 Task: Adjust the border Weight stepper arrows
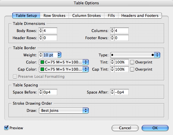(41, 55)
